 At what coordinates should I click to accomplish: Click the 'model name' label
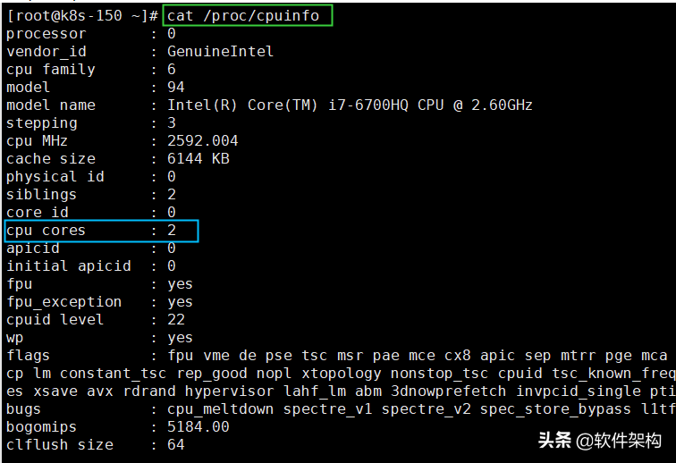(51, 105)
